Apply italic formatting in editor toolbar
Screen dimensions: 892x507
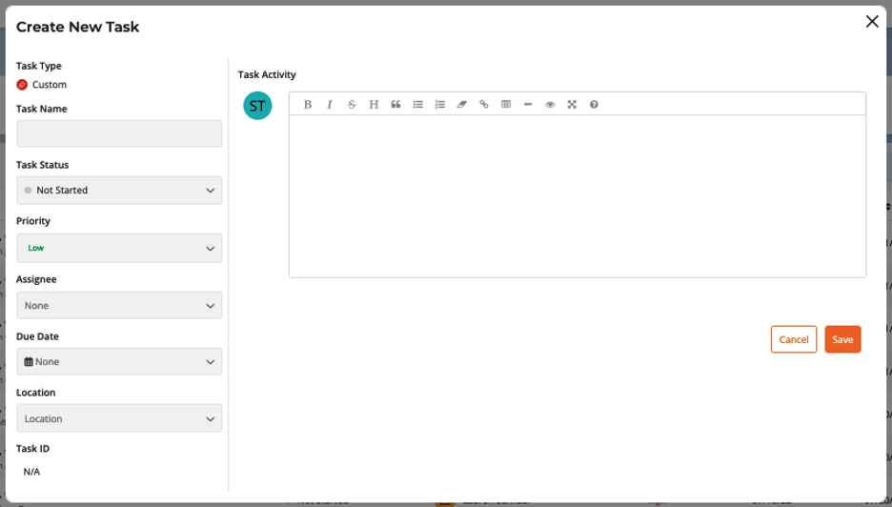tap(330, 104)
